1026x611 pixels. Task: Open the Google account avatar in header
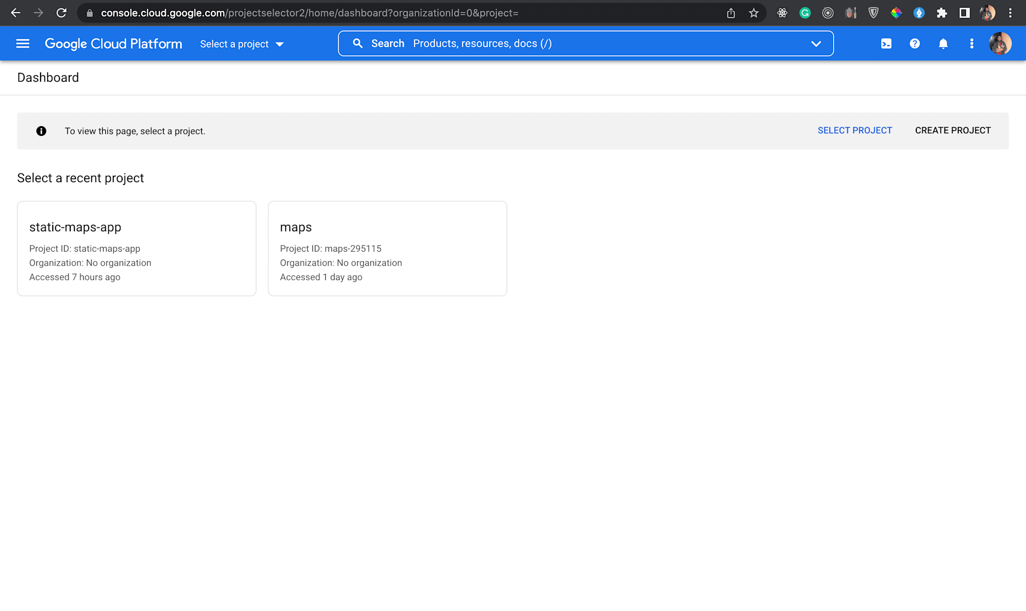click(x=1000, y=44)
